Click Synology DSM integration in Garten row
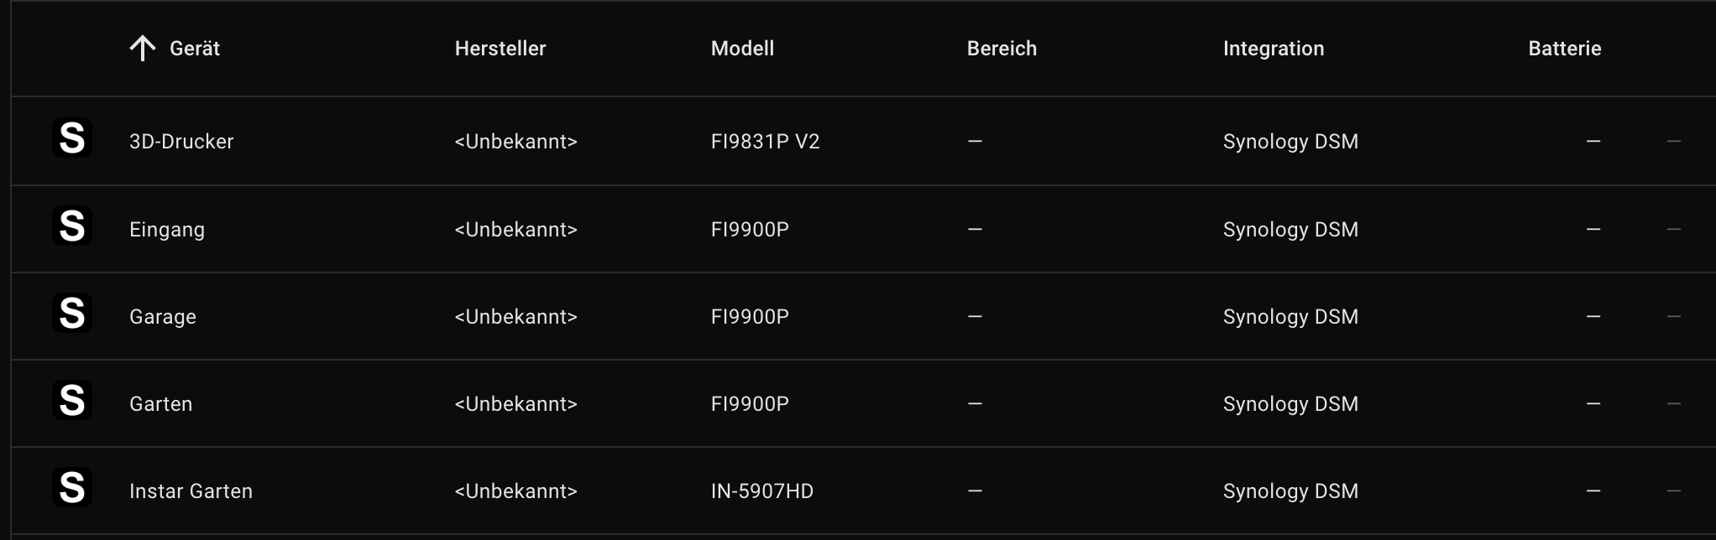Viewport: 1716px width, 540px height. click(1290, 404)
